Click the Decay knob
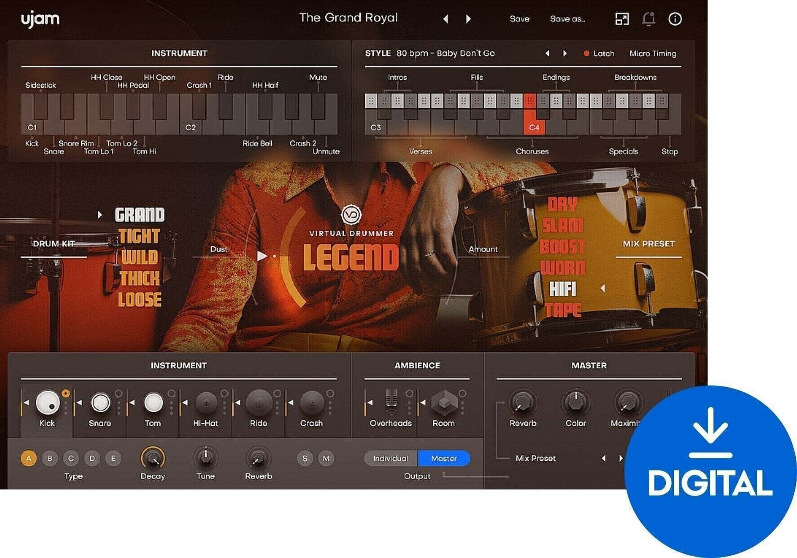The width and height of the screenshot is (797, 558). [x=153, y=458]
